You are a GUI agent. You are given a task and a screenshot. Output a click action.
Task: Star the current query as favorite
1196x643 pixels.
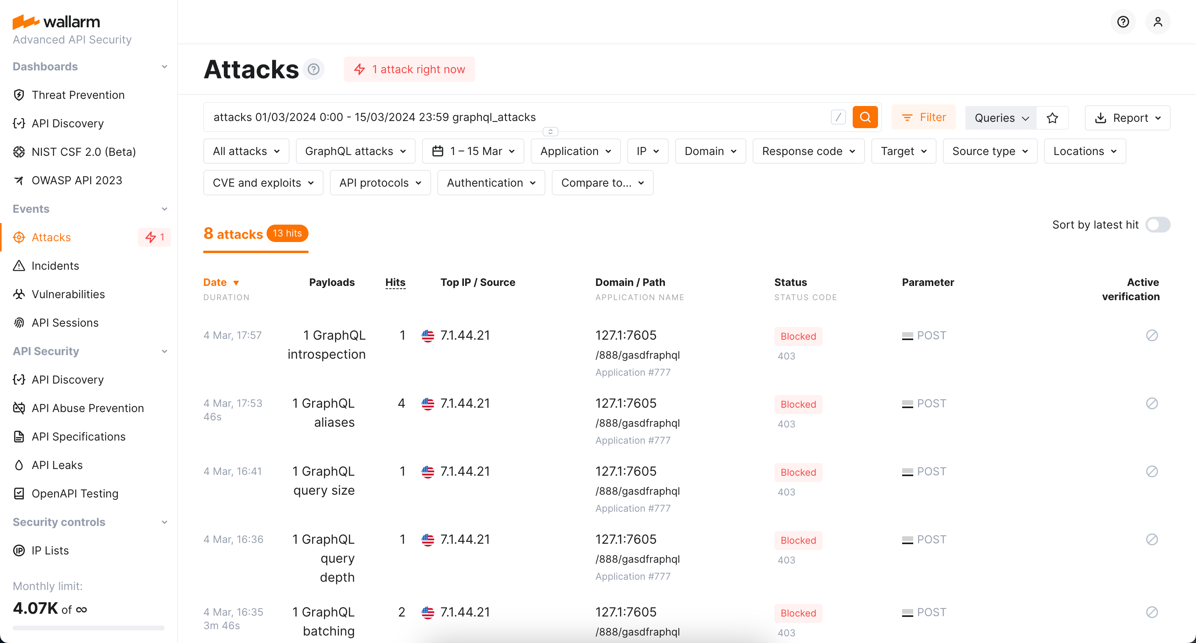[1052, 117]
